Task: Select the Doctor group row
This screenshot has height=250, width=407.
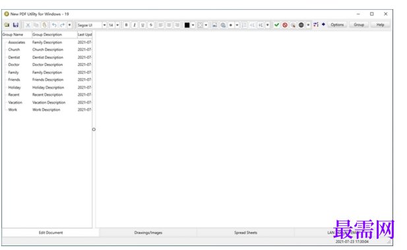Action: pos(47,64)
